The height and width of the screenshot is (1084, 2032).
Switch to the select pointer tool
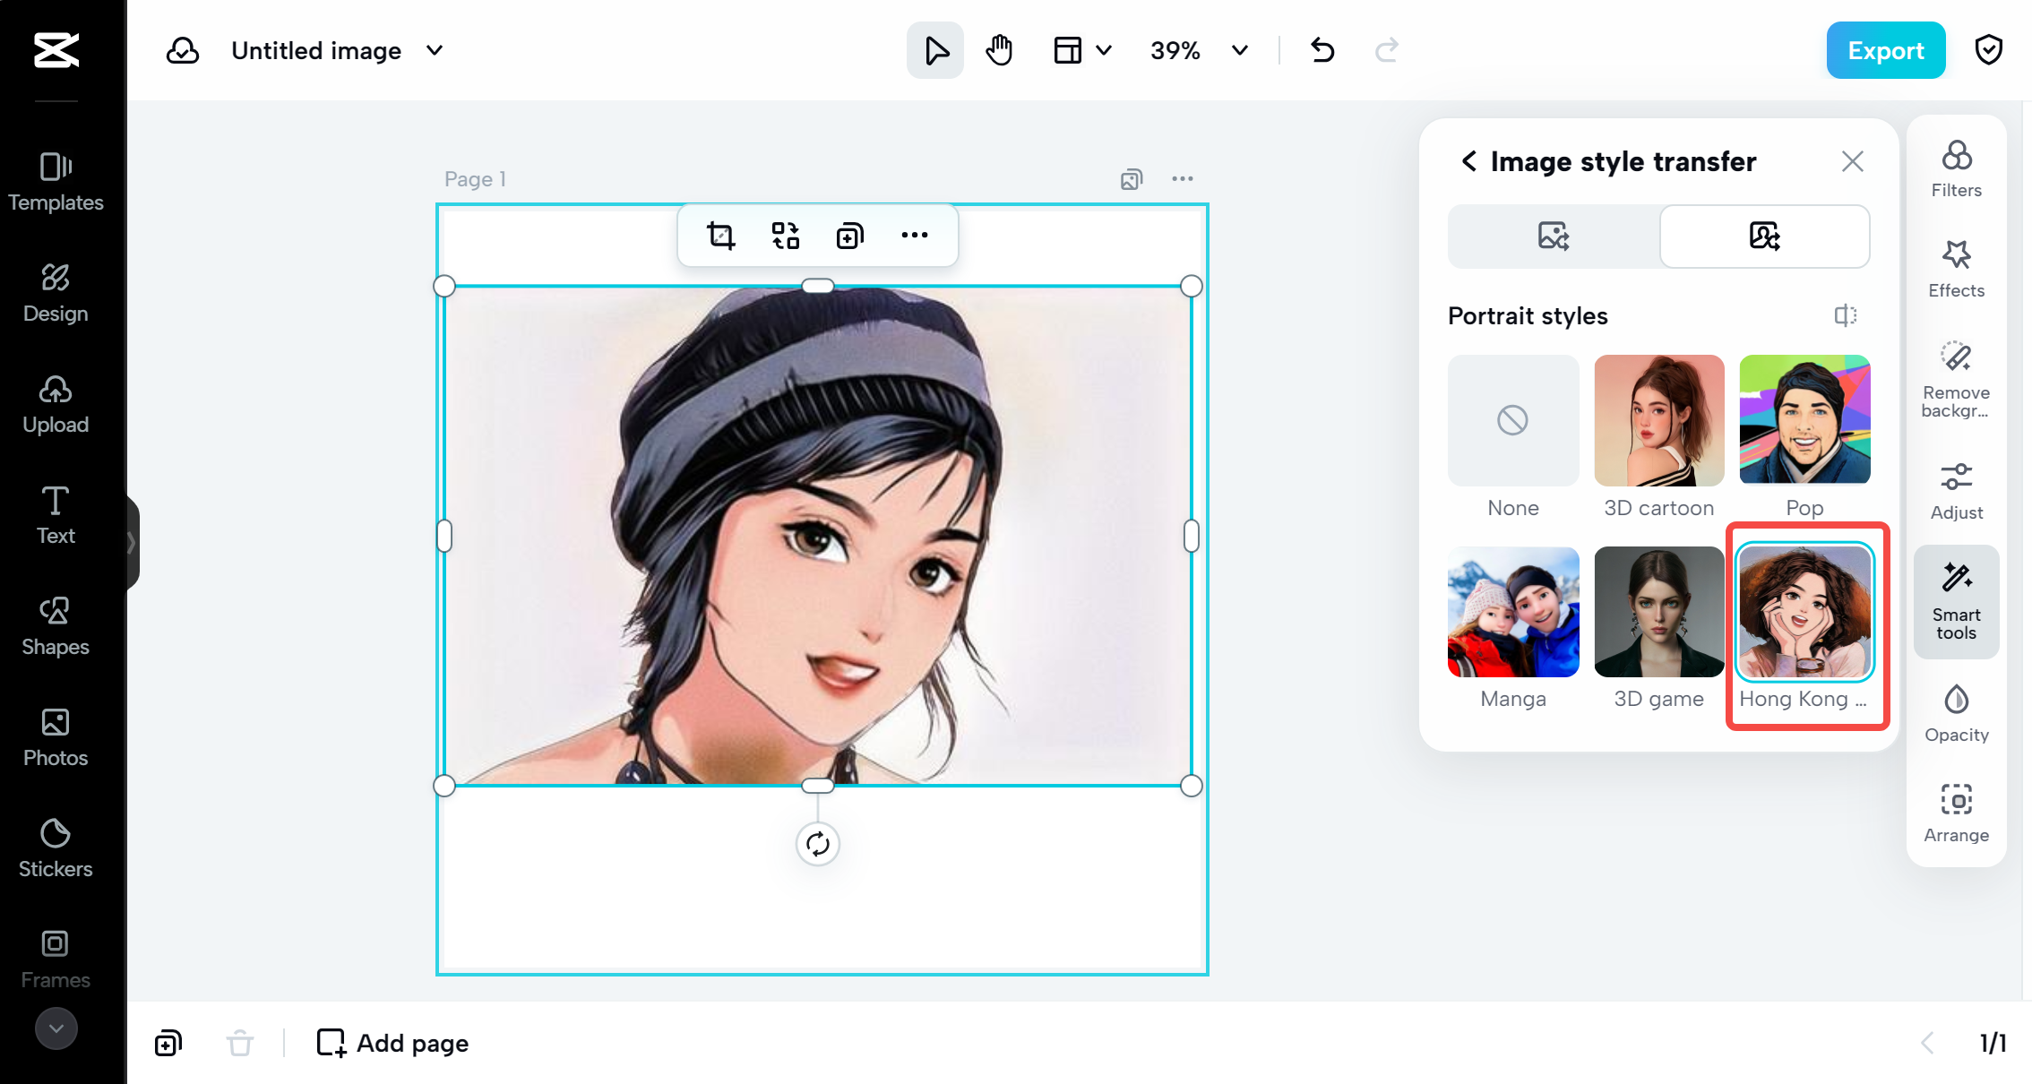click(935, 50)
